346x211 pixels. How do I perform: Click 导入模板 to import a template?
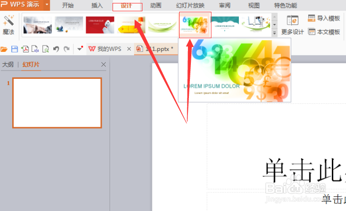pyautogui.click(x=323, y=18)
